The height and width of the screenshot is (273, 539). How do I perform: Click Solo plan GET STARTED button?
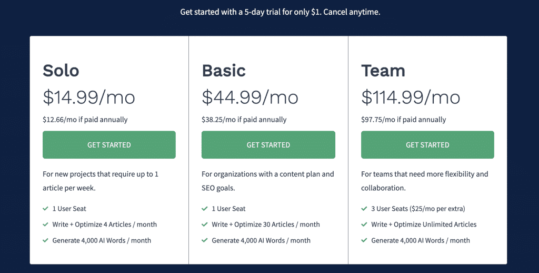tap(109, 144)
